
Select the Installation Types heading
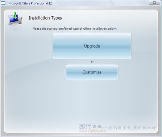point(45,18)
